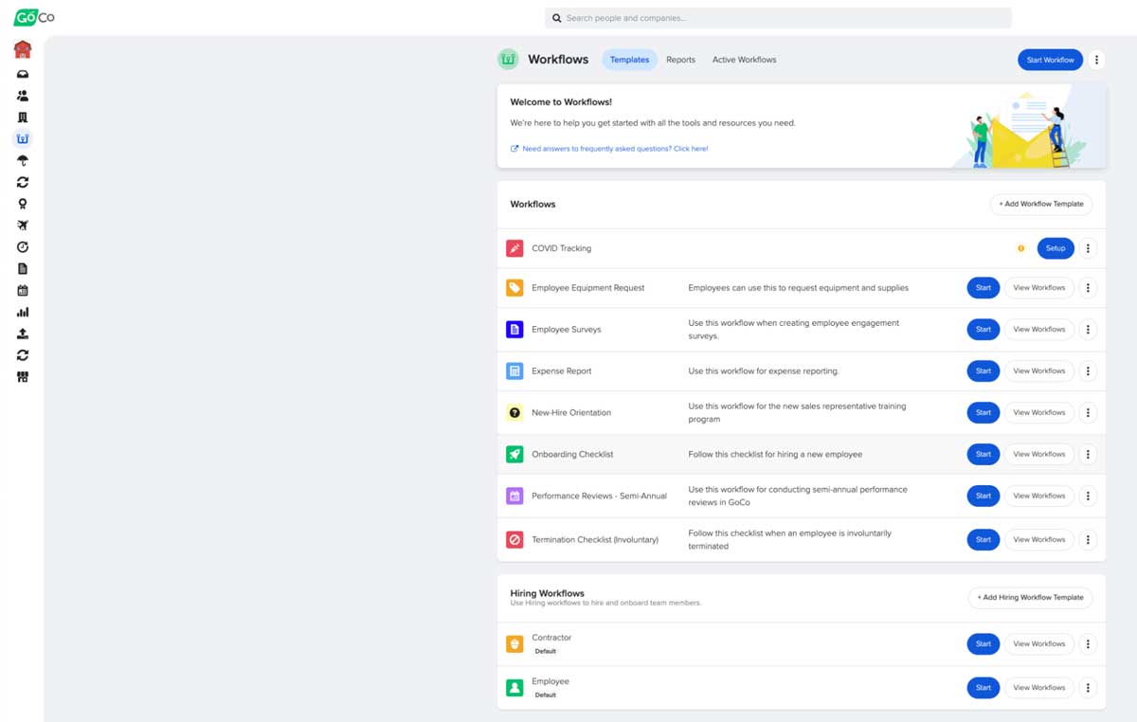The image size is (1137, 722).
Task: Click the Start Workflow button
Action: pyautogui.click(x=1050, y=59)
